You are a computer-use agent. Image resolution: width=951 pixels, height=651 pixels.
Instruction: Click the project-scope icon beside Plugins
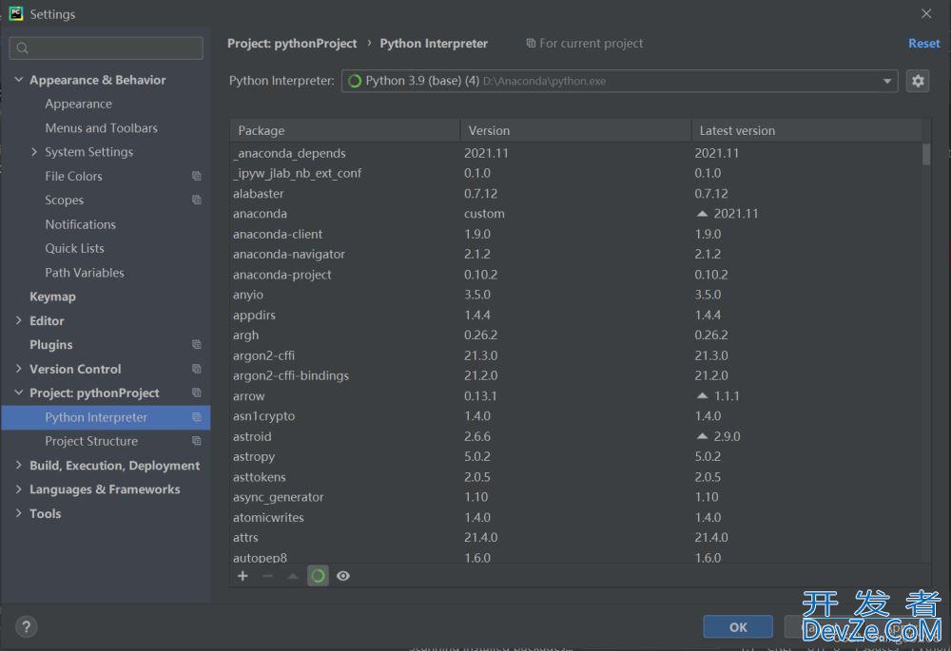tap(197, 344)
